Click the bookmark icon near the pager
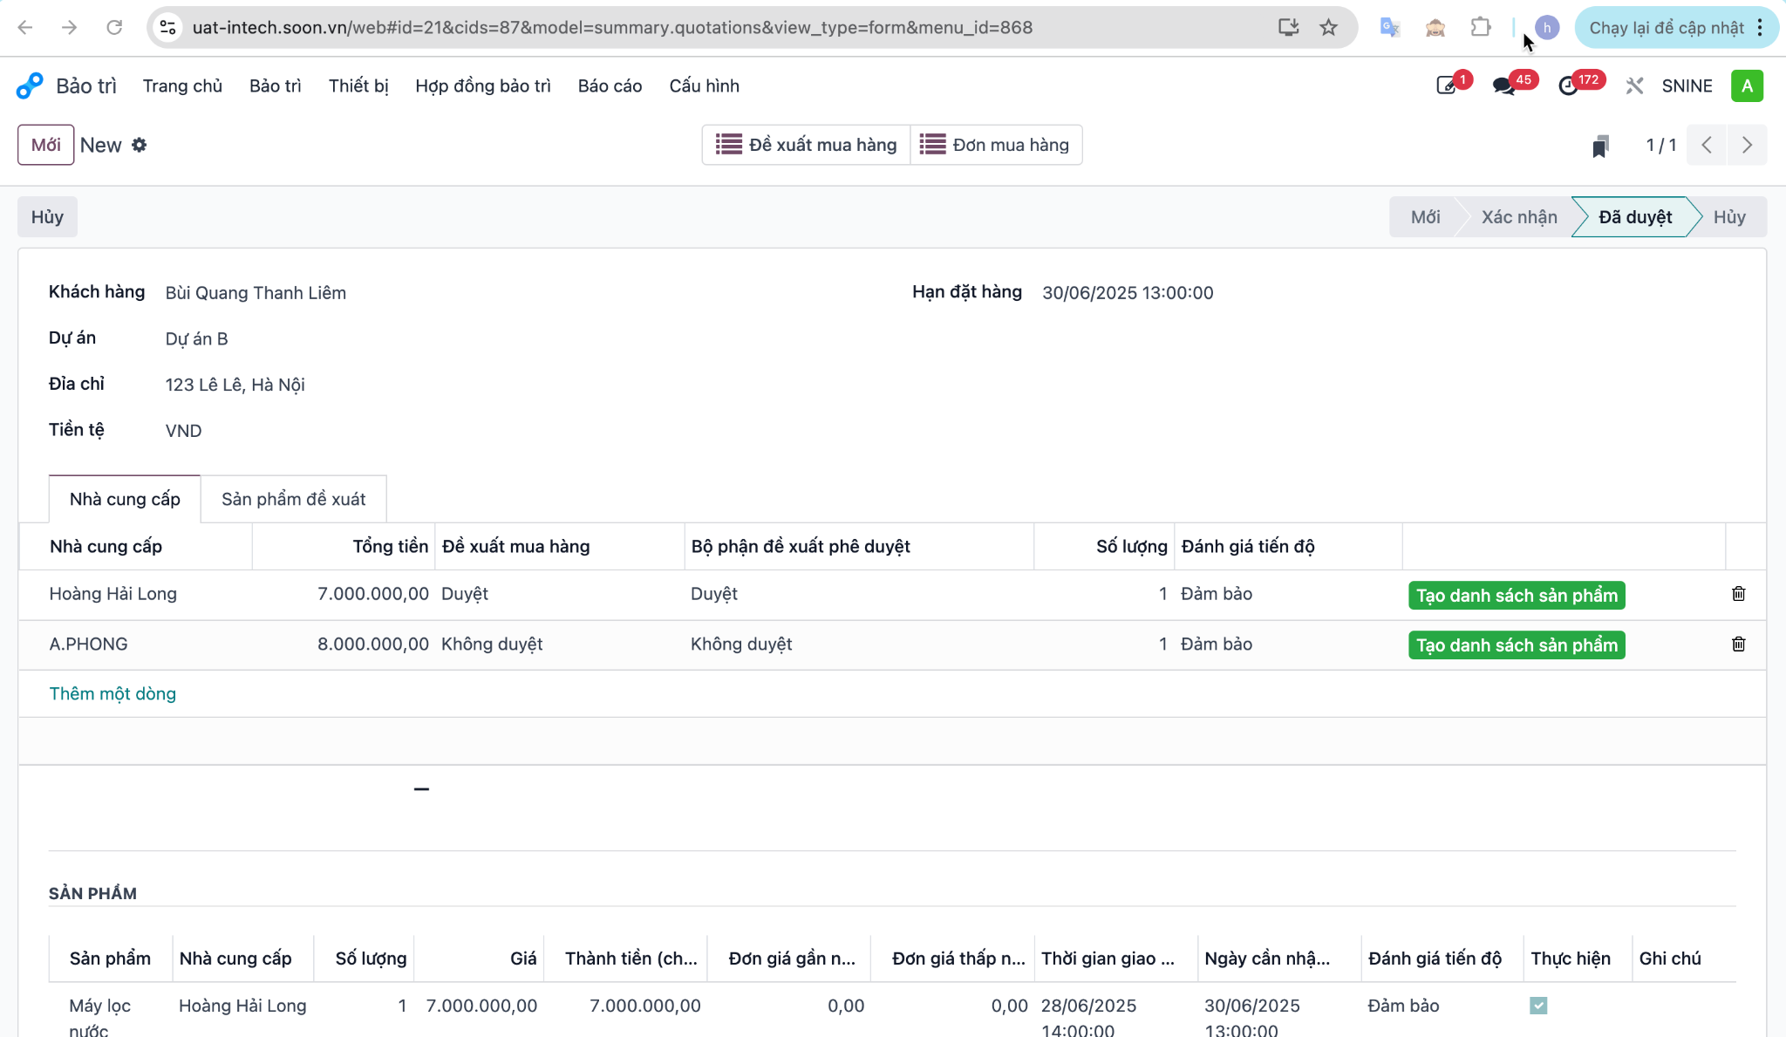 (1599, 146)
